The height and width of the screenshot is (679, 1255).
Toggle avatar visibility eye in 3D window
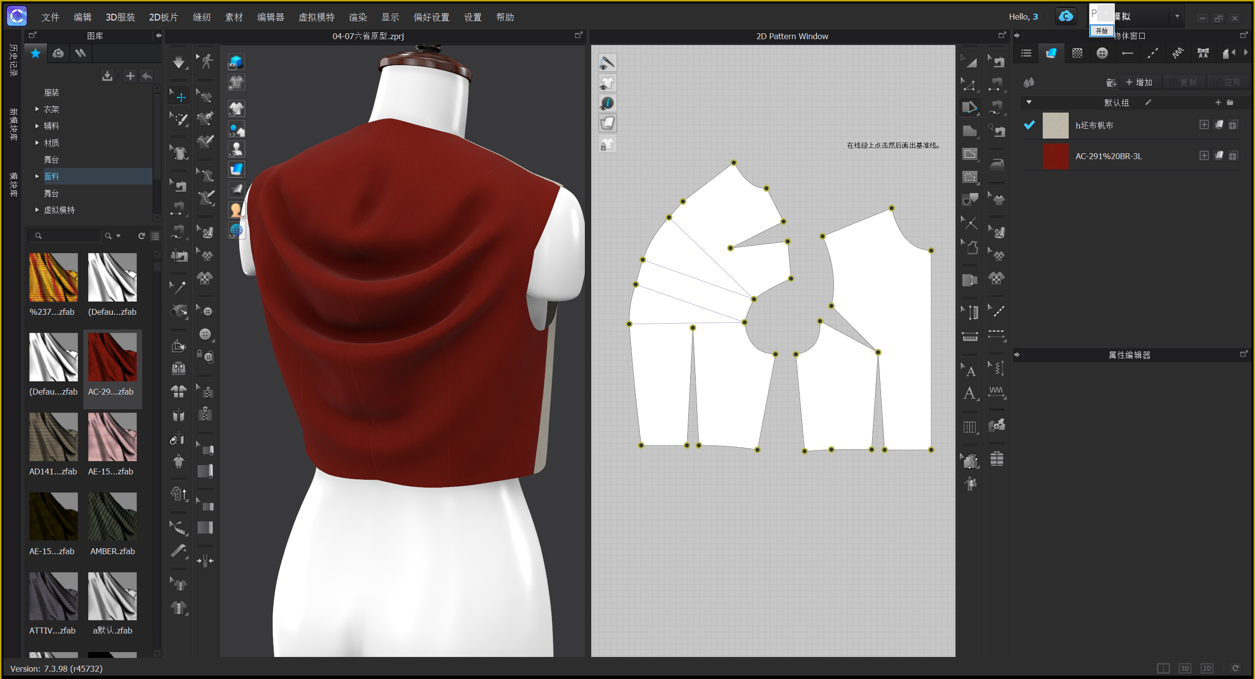[236, 149]
